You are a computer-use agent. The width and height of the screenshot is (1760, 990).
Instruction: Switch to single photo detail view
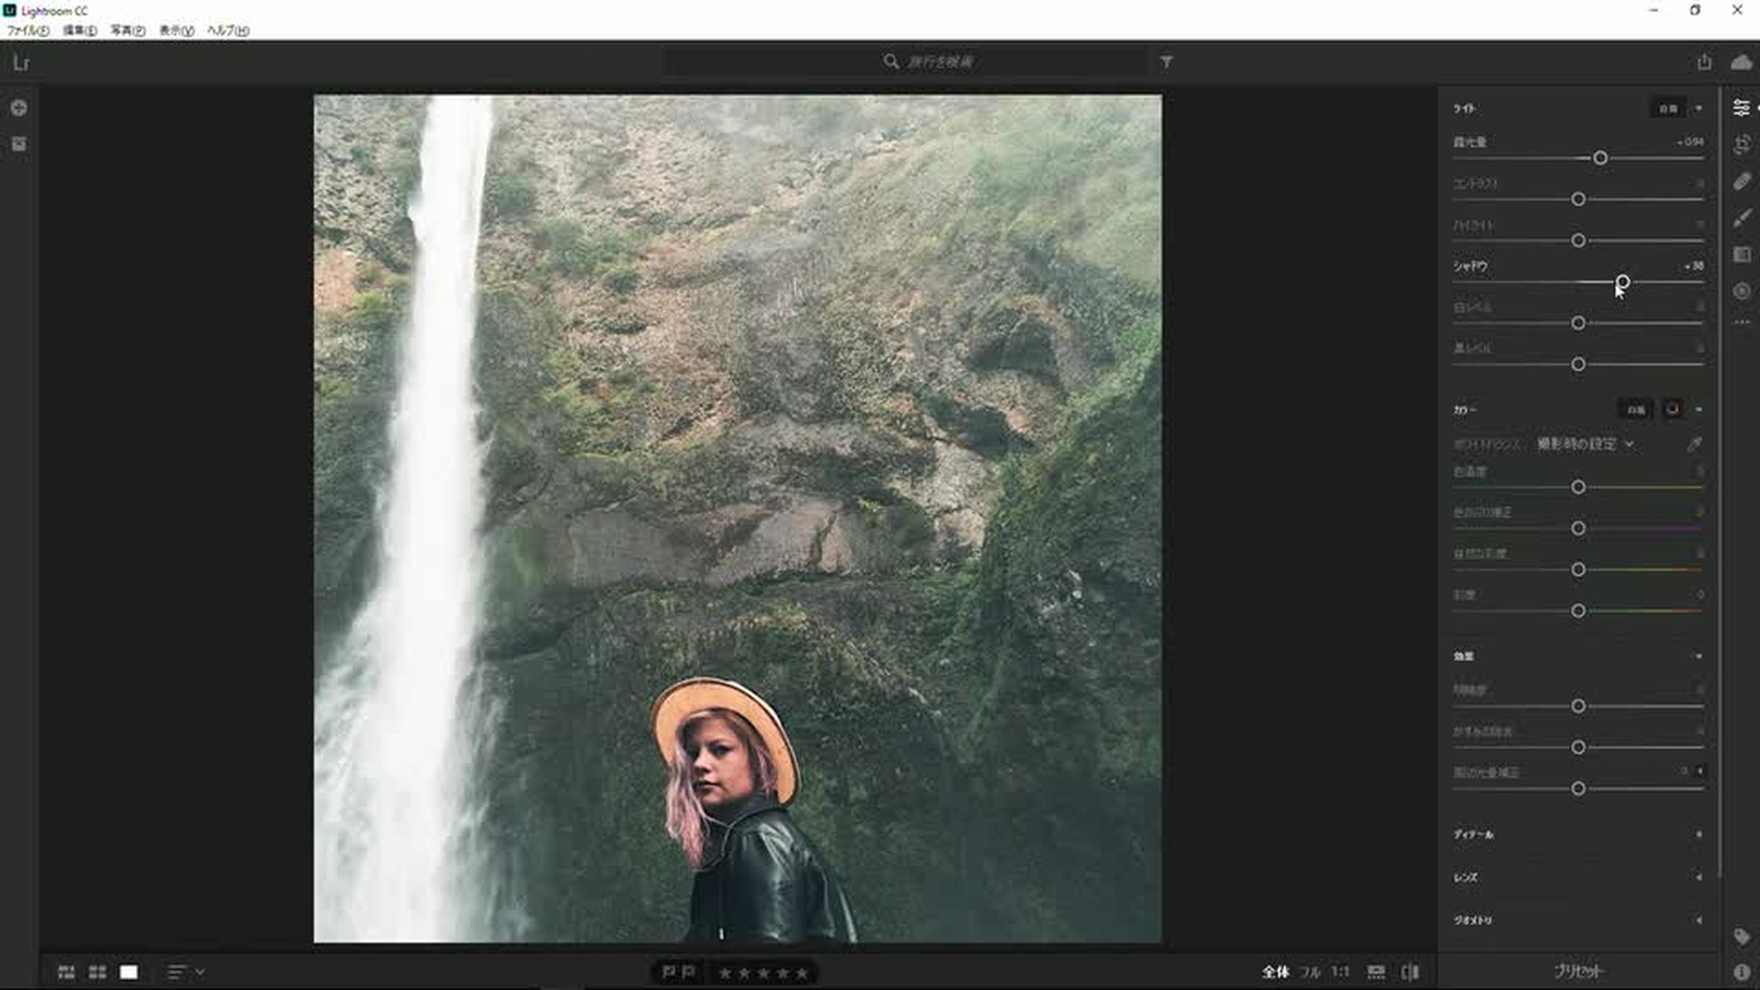[128, 972]
